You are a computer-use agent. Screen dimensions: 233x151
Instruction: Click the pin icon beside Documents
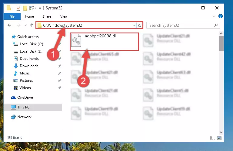59,59
